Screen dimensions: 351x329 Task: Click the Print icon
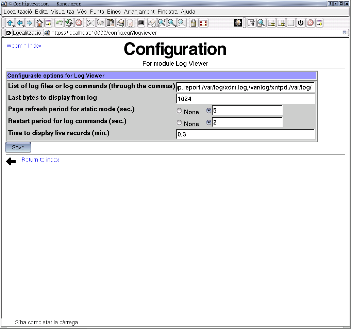(120, 23)
